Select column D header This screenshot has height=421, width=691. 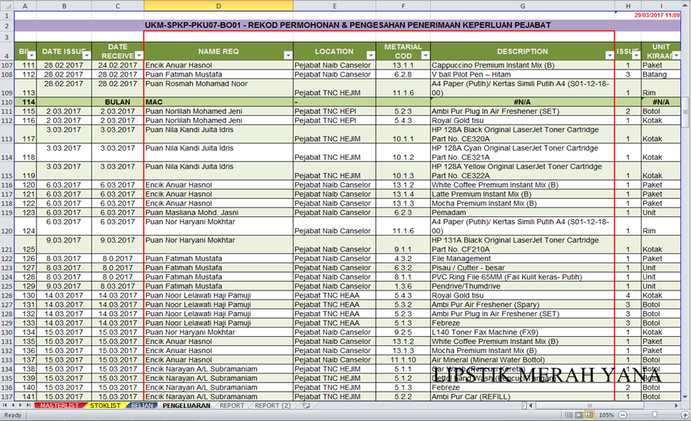[x=218, y=5]
